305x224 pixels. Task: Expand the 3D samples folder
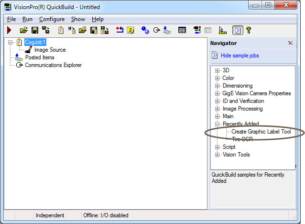(218, 70)
